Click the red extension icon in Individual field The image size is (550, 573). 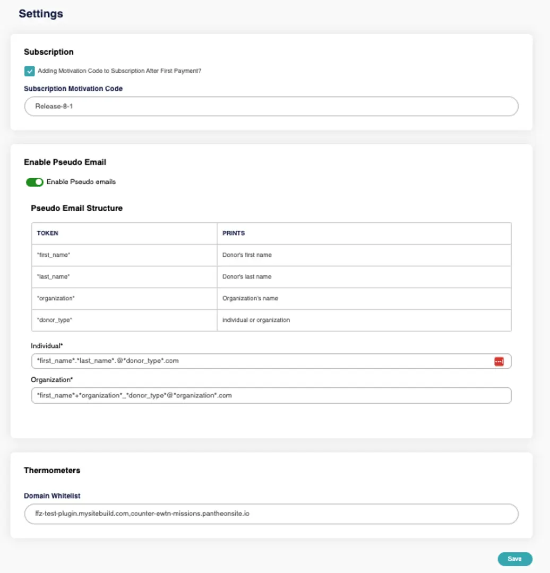click(499, 361)
